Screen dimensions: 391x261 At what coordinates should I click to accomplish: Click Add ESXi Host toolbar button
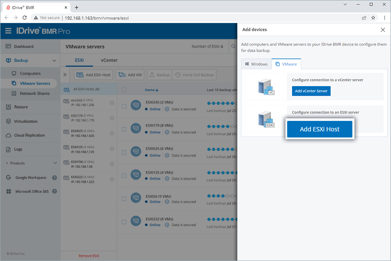tap(93, 75)
